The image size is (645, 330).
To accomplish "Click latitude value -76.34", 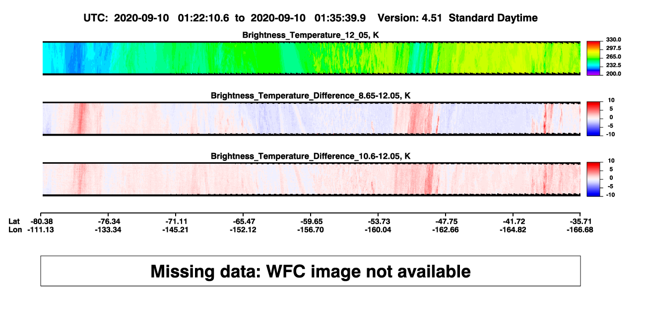I will 109,221.
